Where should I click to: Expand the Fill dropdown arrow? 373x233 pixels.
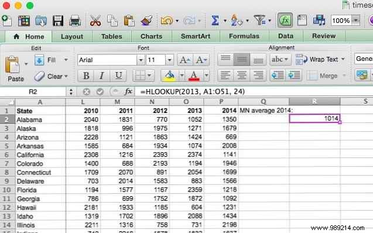pos(66,60)
